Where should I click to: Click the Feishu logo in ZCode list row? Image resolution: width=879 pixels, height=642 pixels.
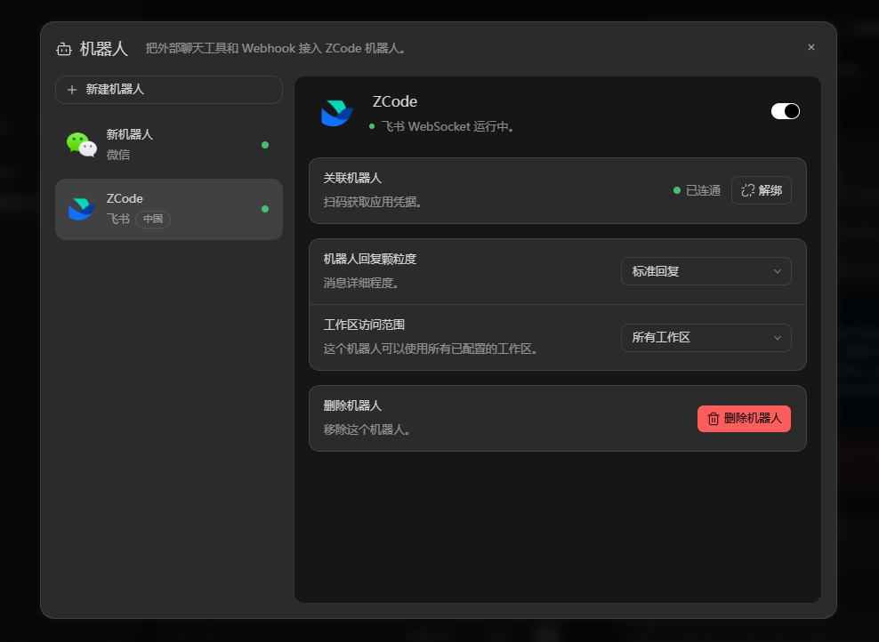82,209
